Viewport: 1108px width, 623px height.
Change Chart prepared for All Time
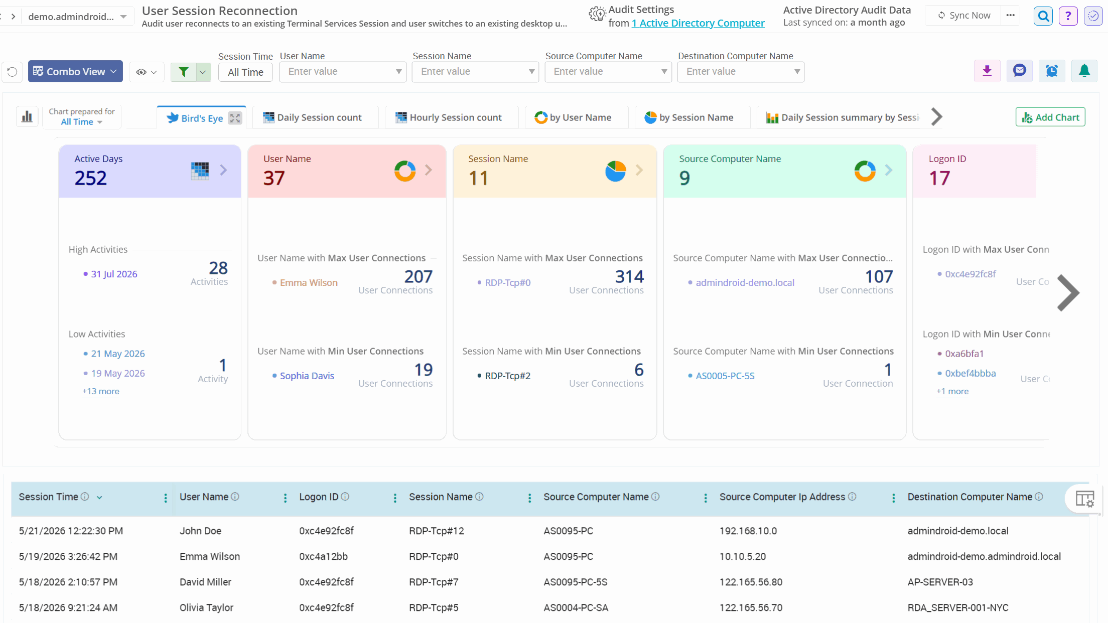pos(81,122)
